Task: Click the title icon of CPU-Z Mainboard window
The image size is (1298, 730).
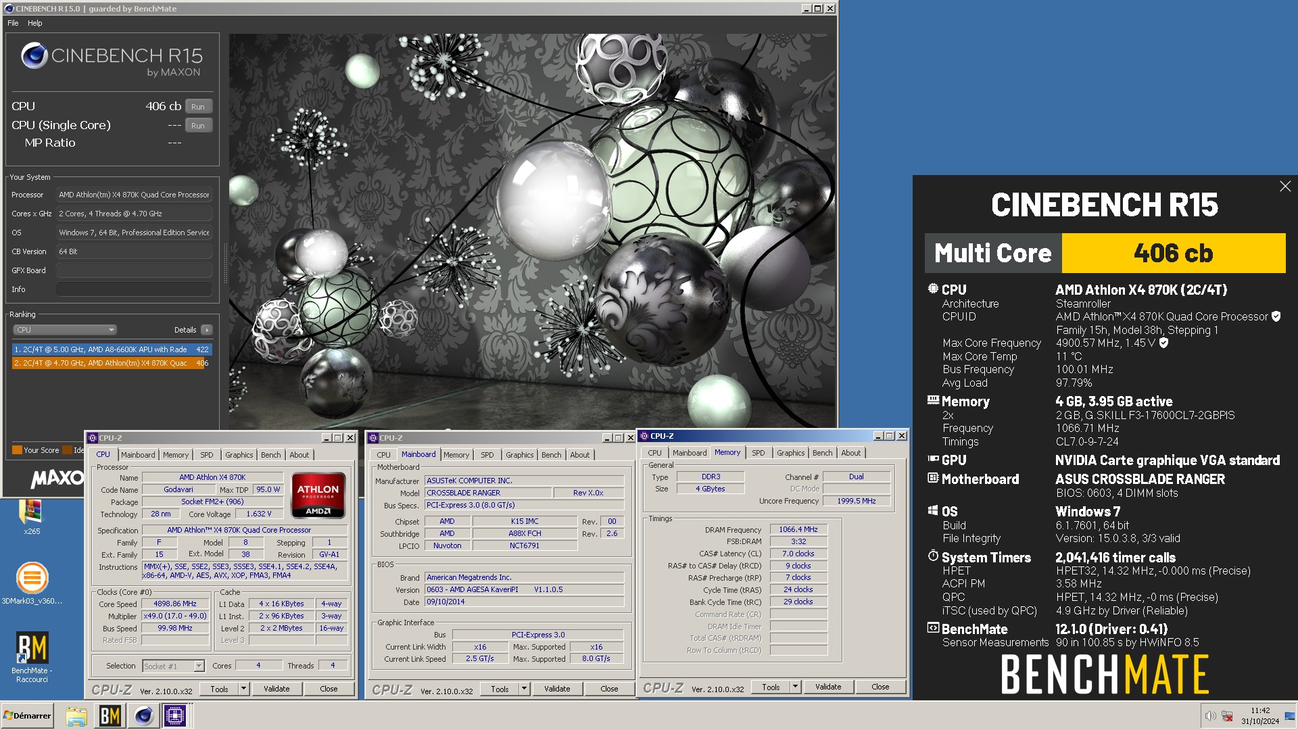Action: 373,438
